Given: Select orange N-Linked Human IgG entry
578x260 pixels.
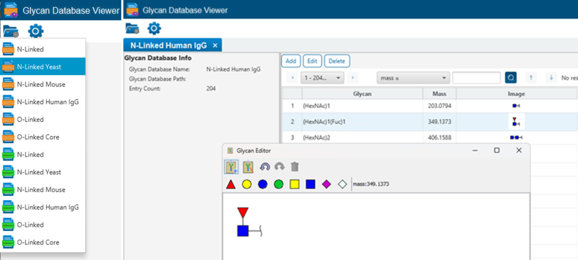Looking at the screenshot, I should 43,102.
